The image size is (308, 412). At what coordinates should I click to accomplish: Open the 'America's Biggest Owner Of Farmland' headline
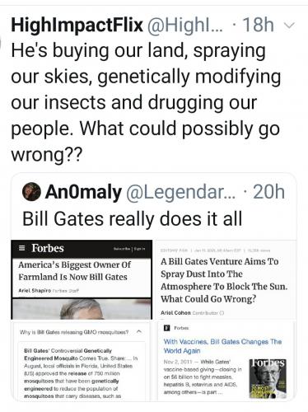tap(75, 271)
